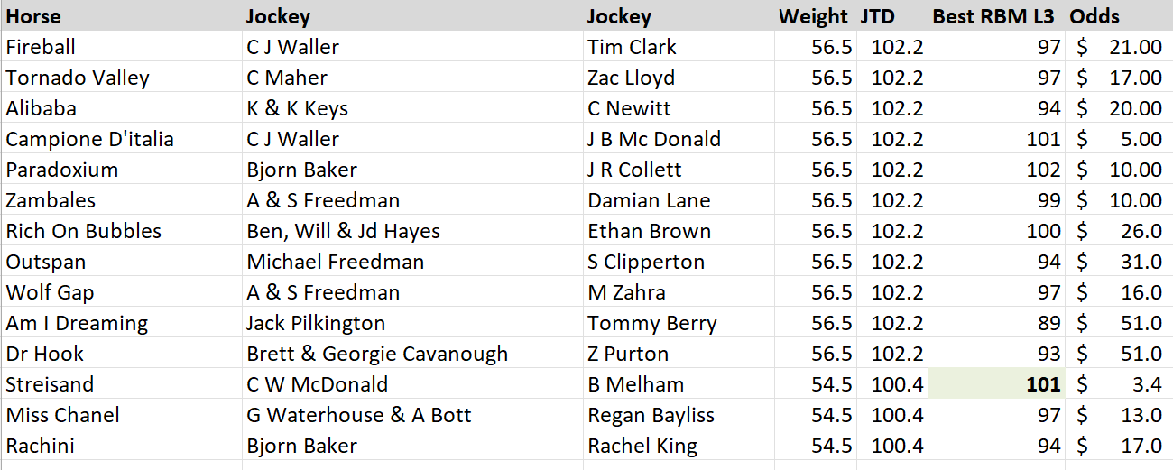Click the cell containing Campione D'italia
Screen dimensions: 1173x470
(x=90, y=139)
